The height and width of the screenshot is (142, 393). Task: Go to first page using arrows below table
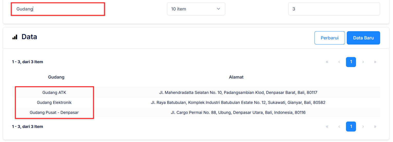click(x=327, y=126)
